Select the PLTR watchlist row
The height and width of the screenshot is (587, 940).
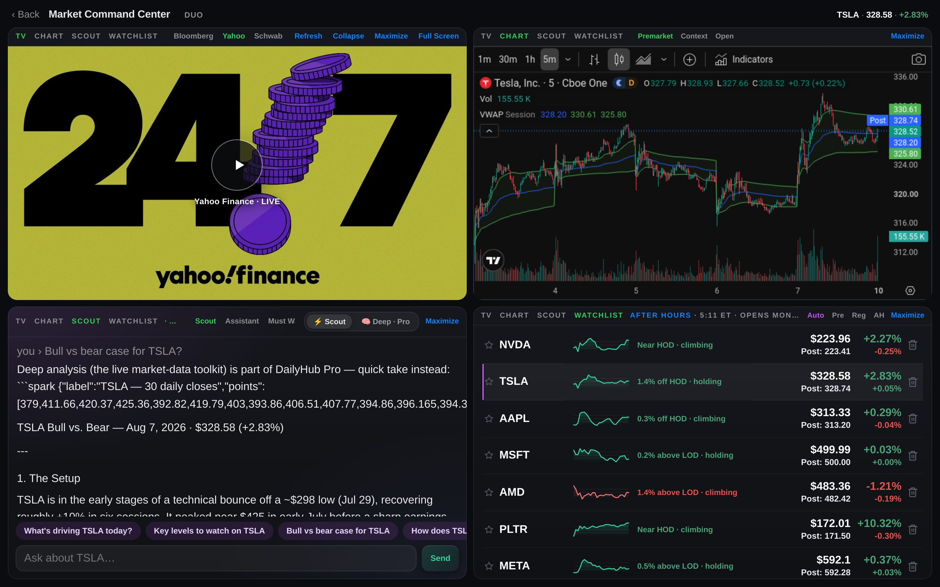[x=702, y=530]
